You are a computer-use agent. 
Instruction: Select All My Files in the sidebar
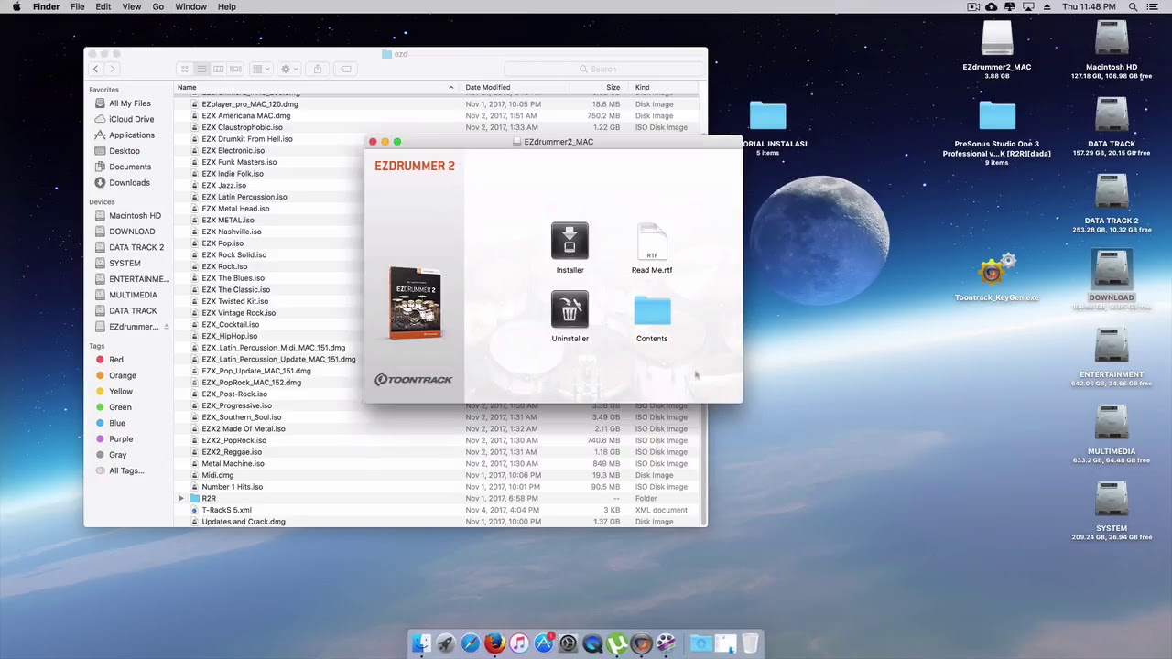130,103
